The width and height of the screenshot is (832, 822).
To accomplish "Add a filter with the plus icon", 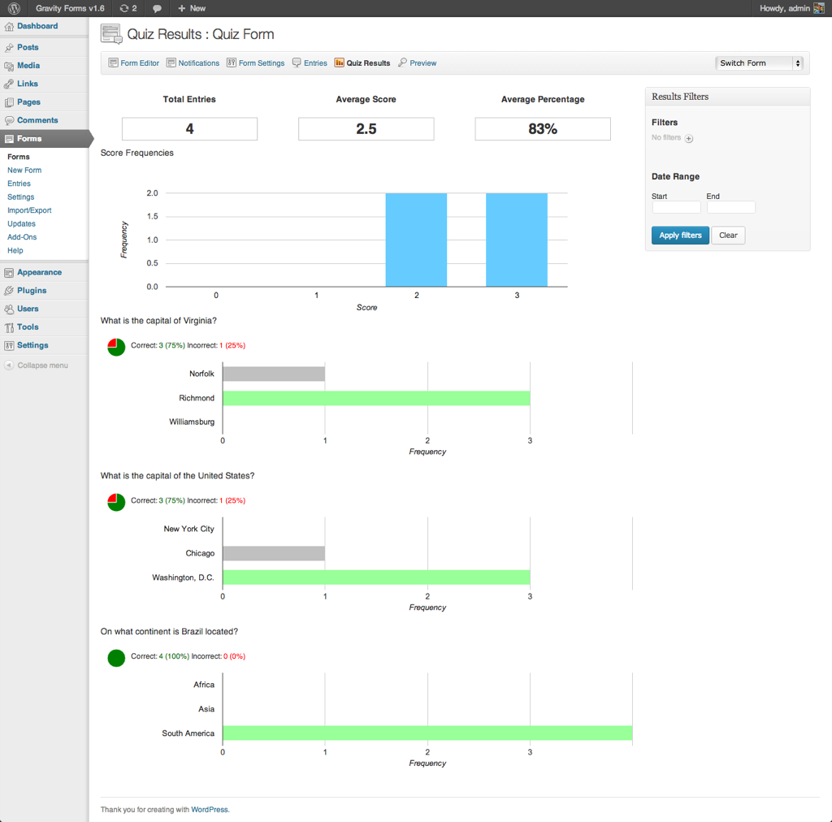I will 689,138.
